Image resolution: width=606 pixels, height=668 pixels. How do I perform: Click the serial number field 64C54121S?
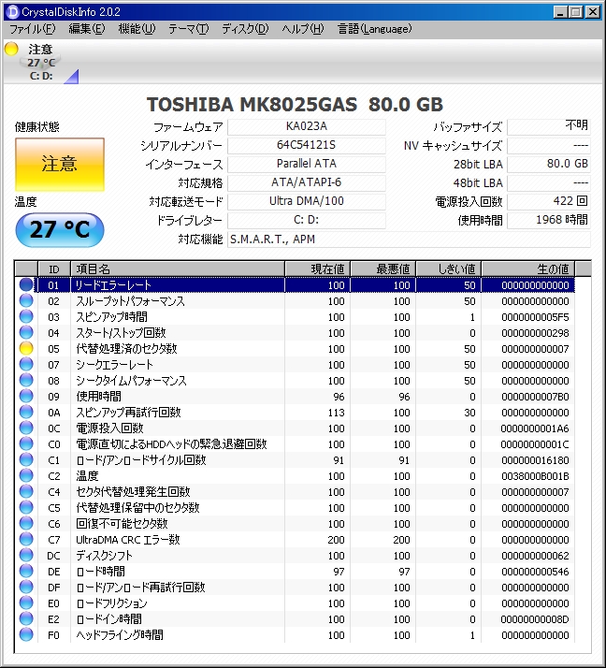pyautogui.click(x=307, y=145)
